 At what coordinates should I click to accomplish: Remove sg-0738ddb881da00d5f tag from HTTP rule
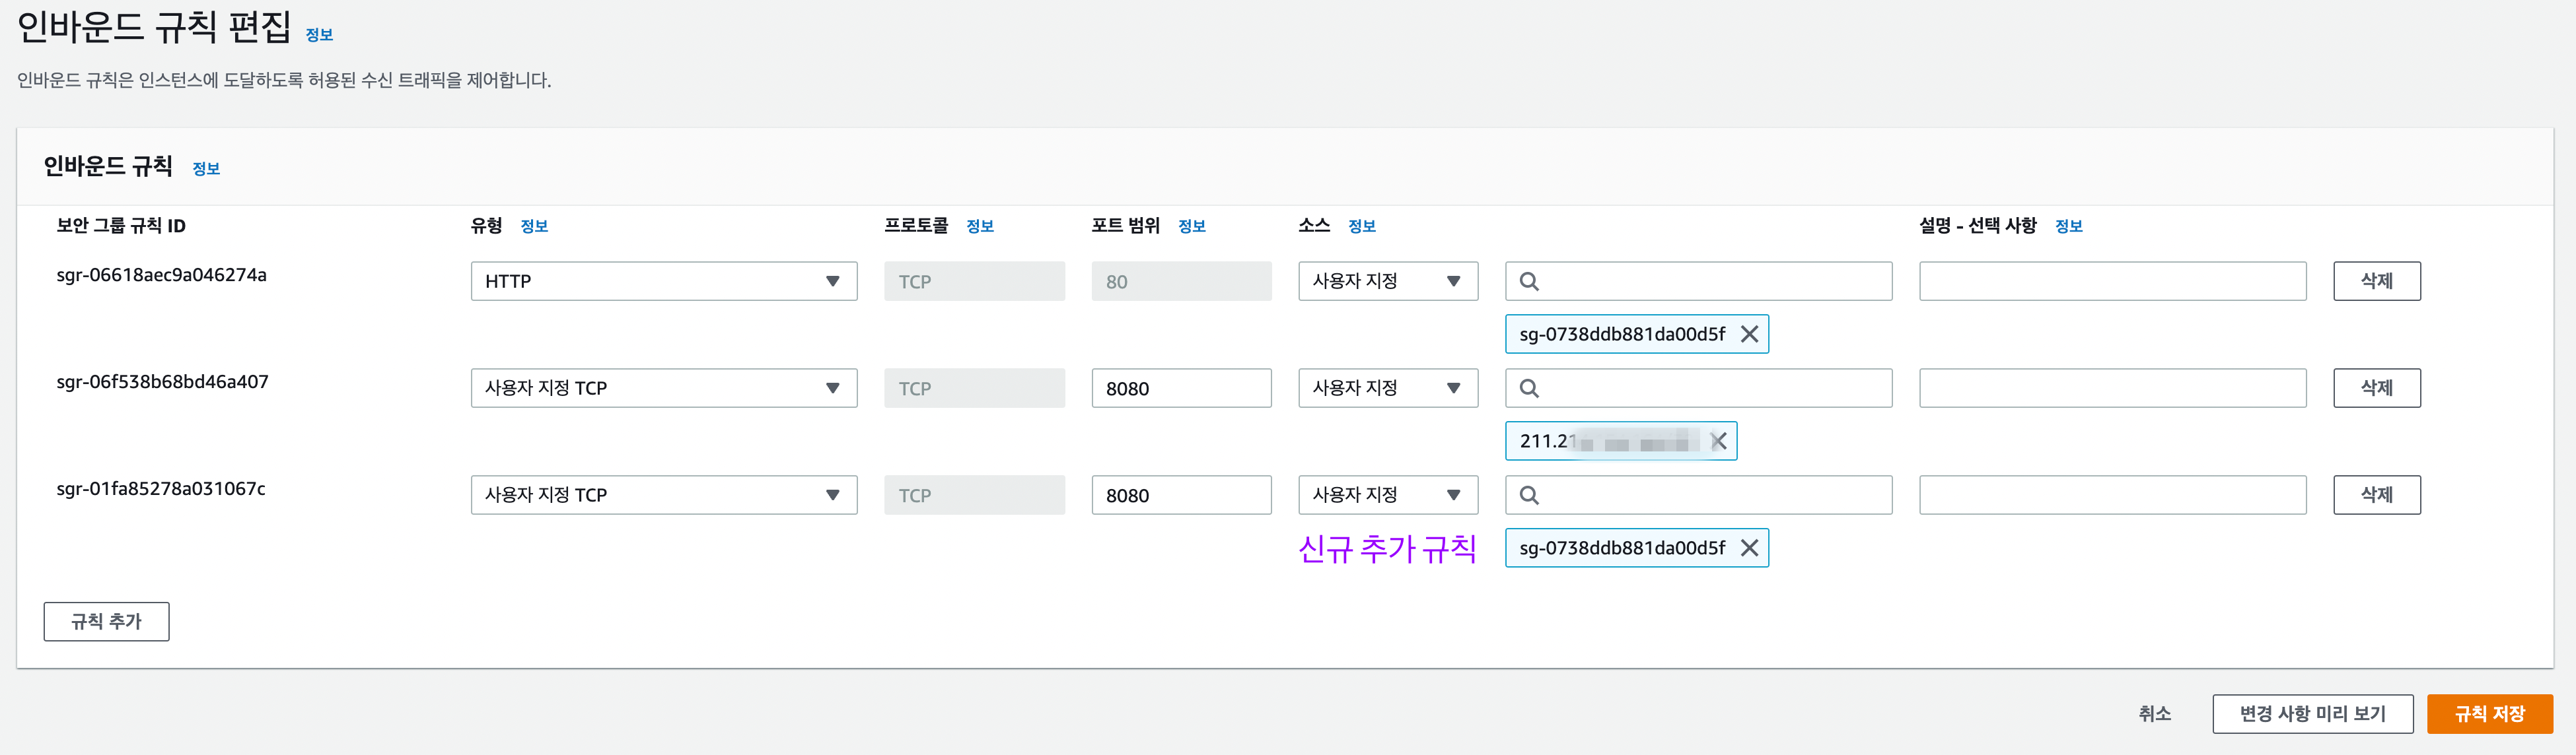coord(1749,333)
